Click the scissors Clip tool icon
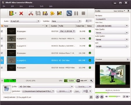This screenshot has height=105, width=131. point(31,13)
